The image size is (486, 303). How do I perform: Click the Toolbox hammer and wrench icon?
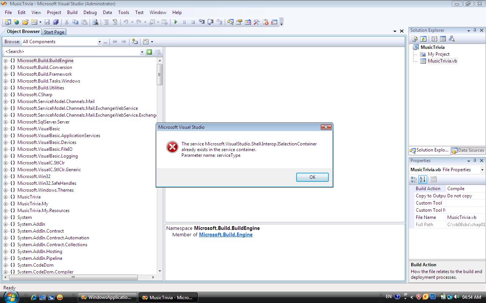pyautogui.click(x=257, y=22)
